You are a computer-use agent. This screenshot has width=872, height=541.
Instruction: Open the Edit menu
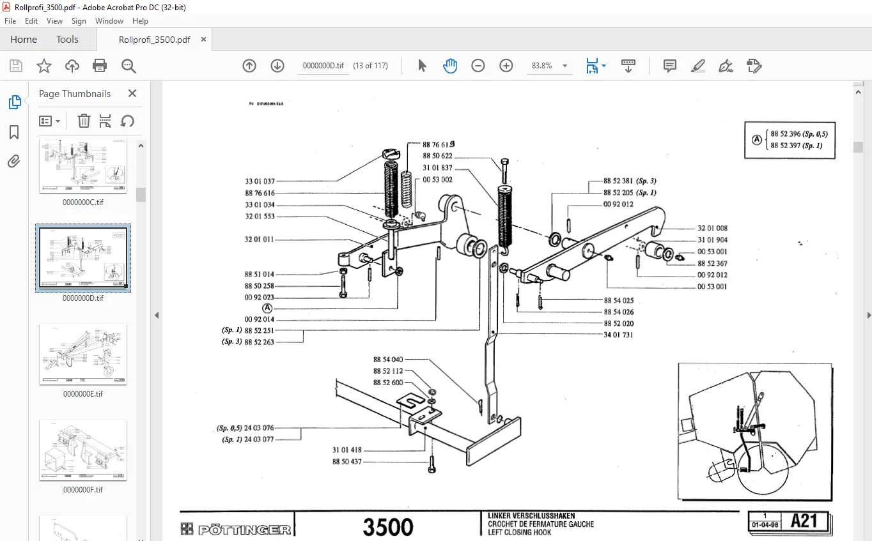tap(31, 21)
